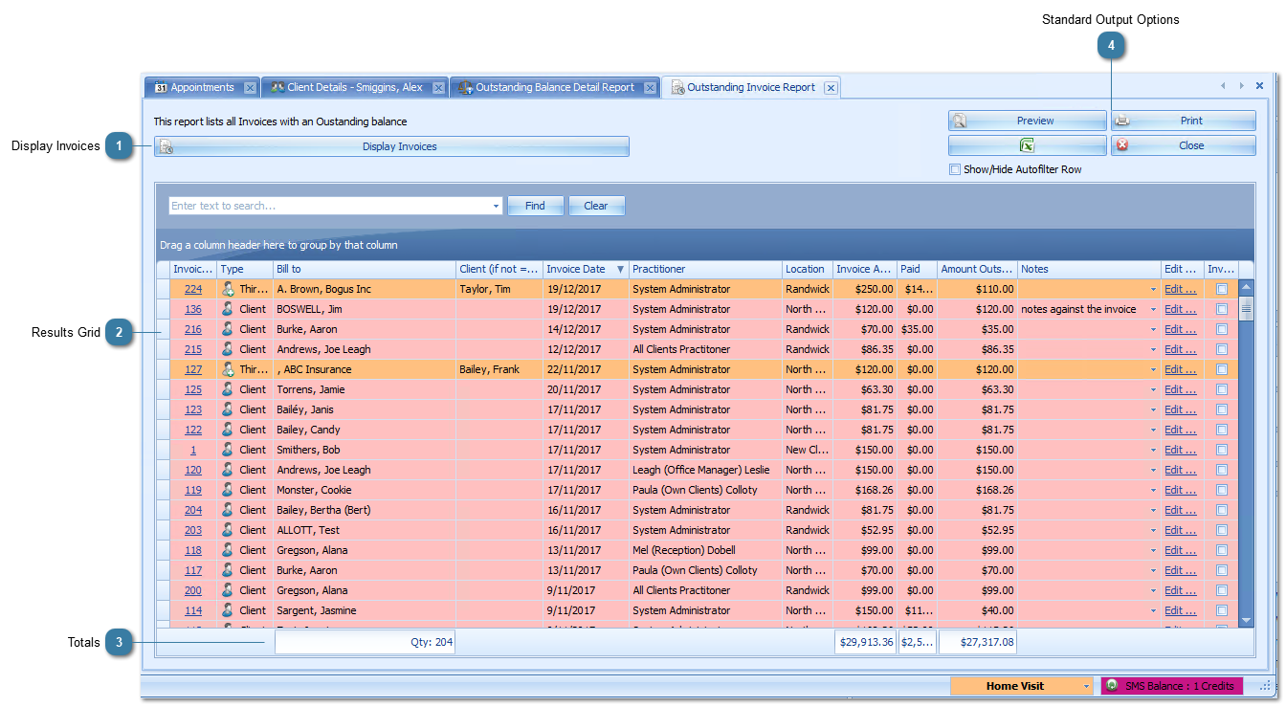The image size is (1286, 707).
Task: Close the Outstanding Invoice Report tab
Action: (x=831, y=88)
